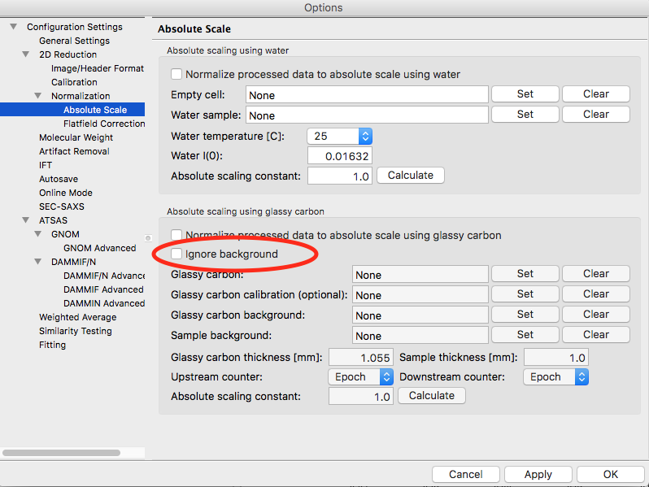This screenshot has height=487, width=649.
Task: Open the Downstream counter dropdown
Action: tap(555, 377)
